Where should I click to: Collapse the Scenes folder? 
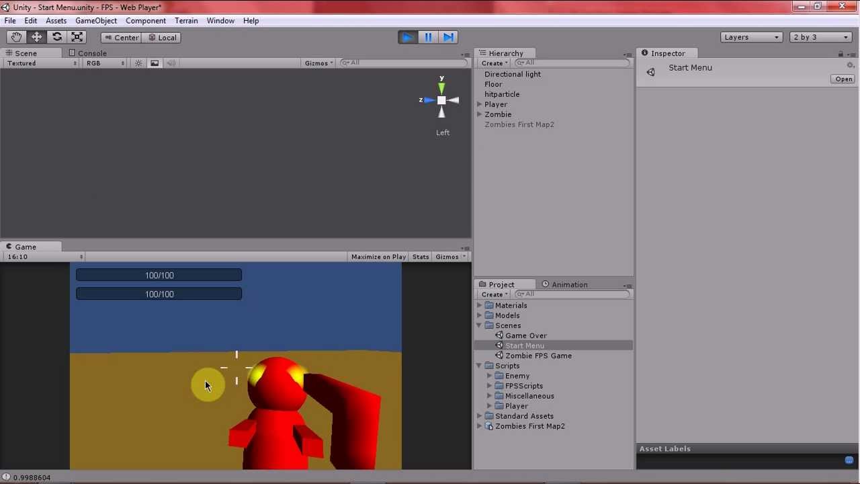tap(479, 325)
